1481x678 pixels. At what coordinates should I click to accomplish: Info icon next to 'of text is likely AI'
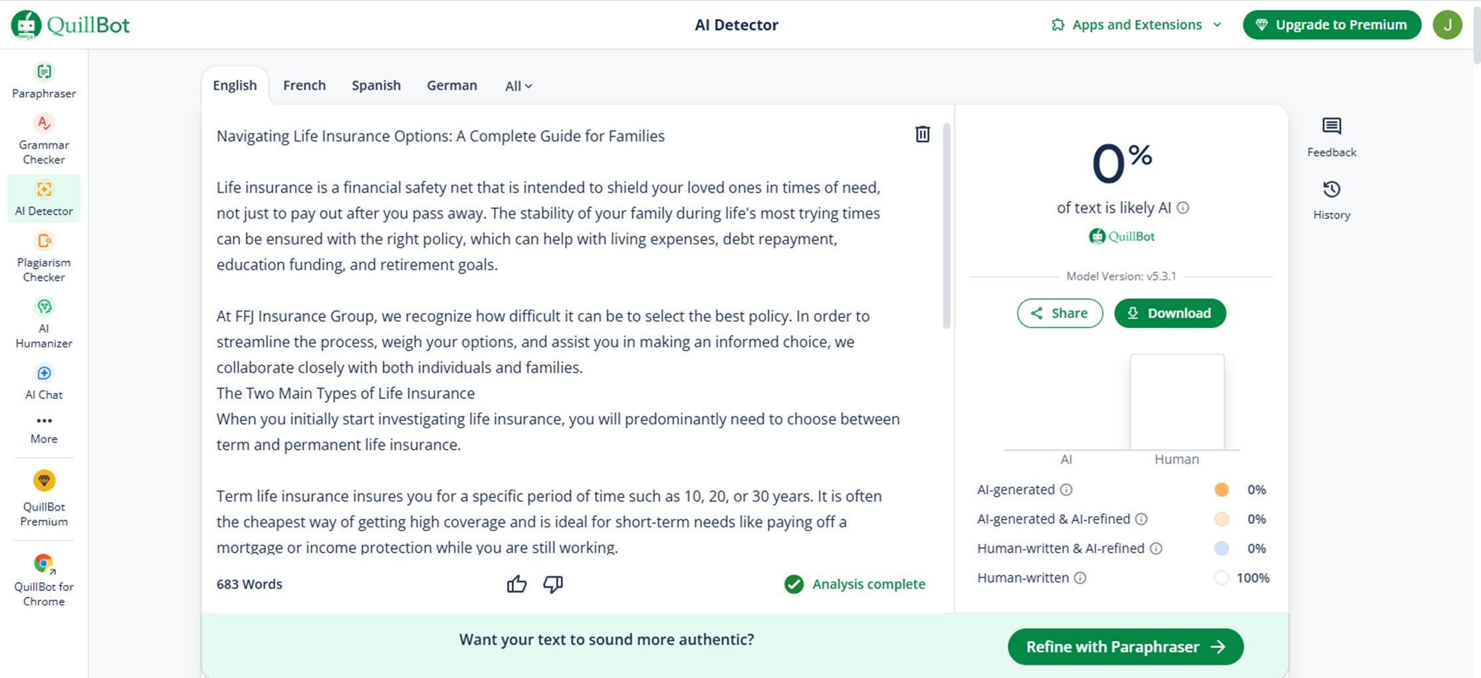(x=1183, y=208)
